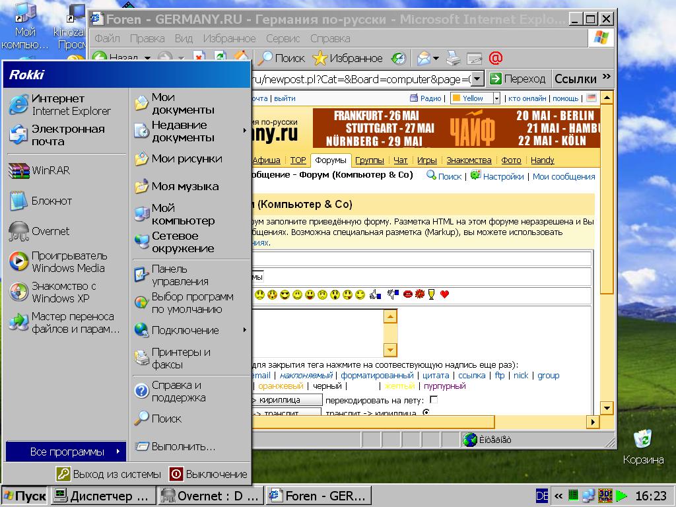
Task: Insert the red heart smiley
Action: tap(444, 294)
